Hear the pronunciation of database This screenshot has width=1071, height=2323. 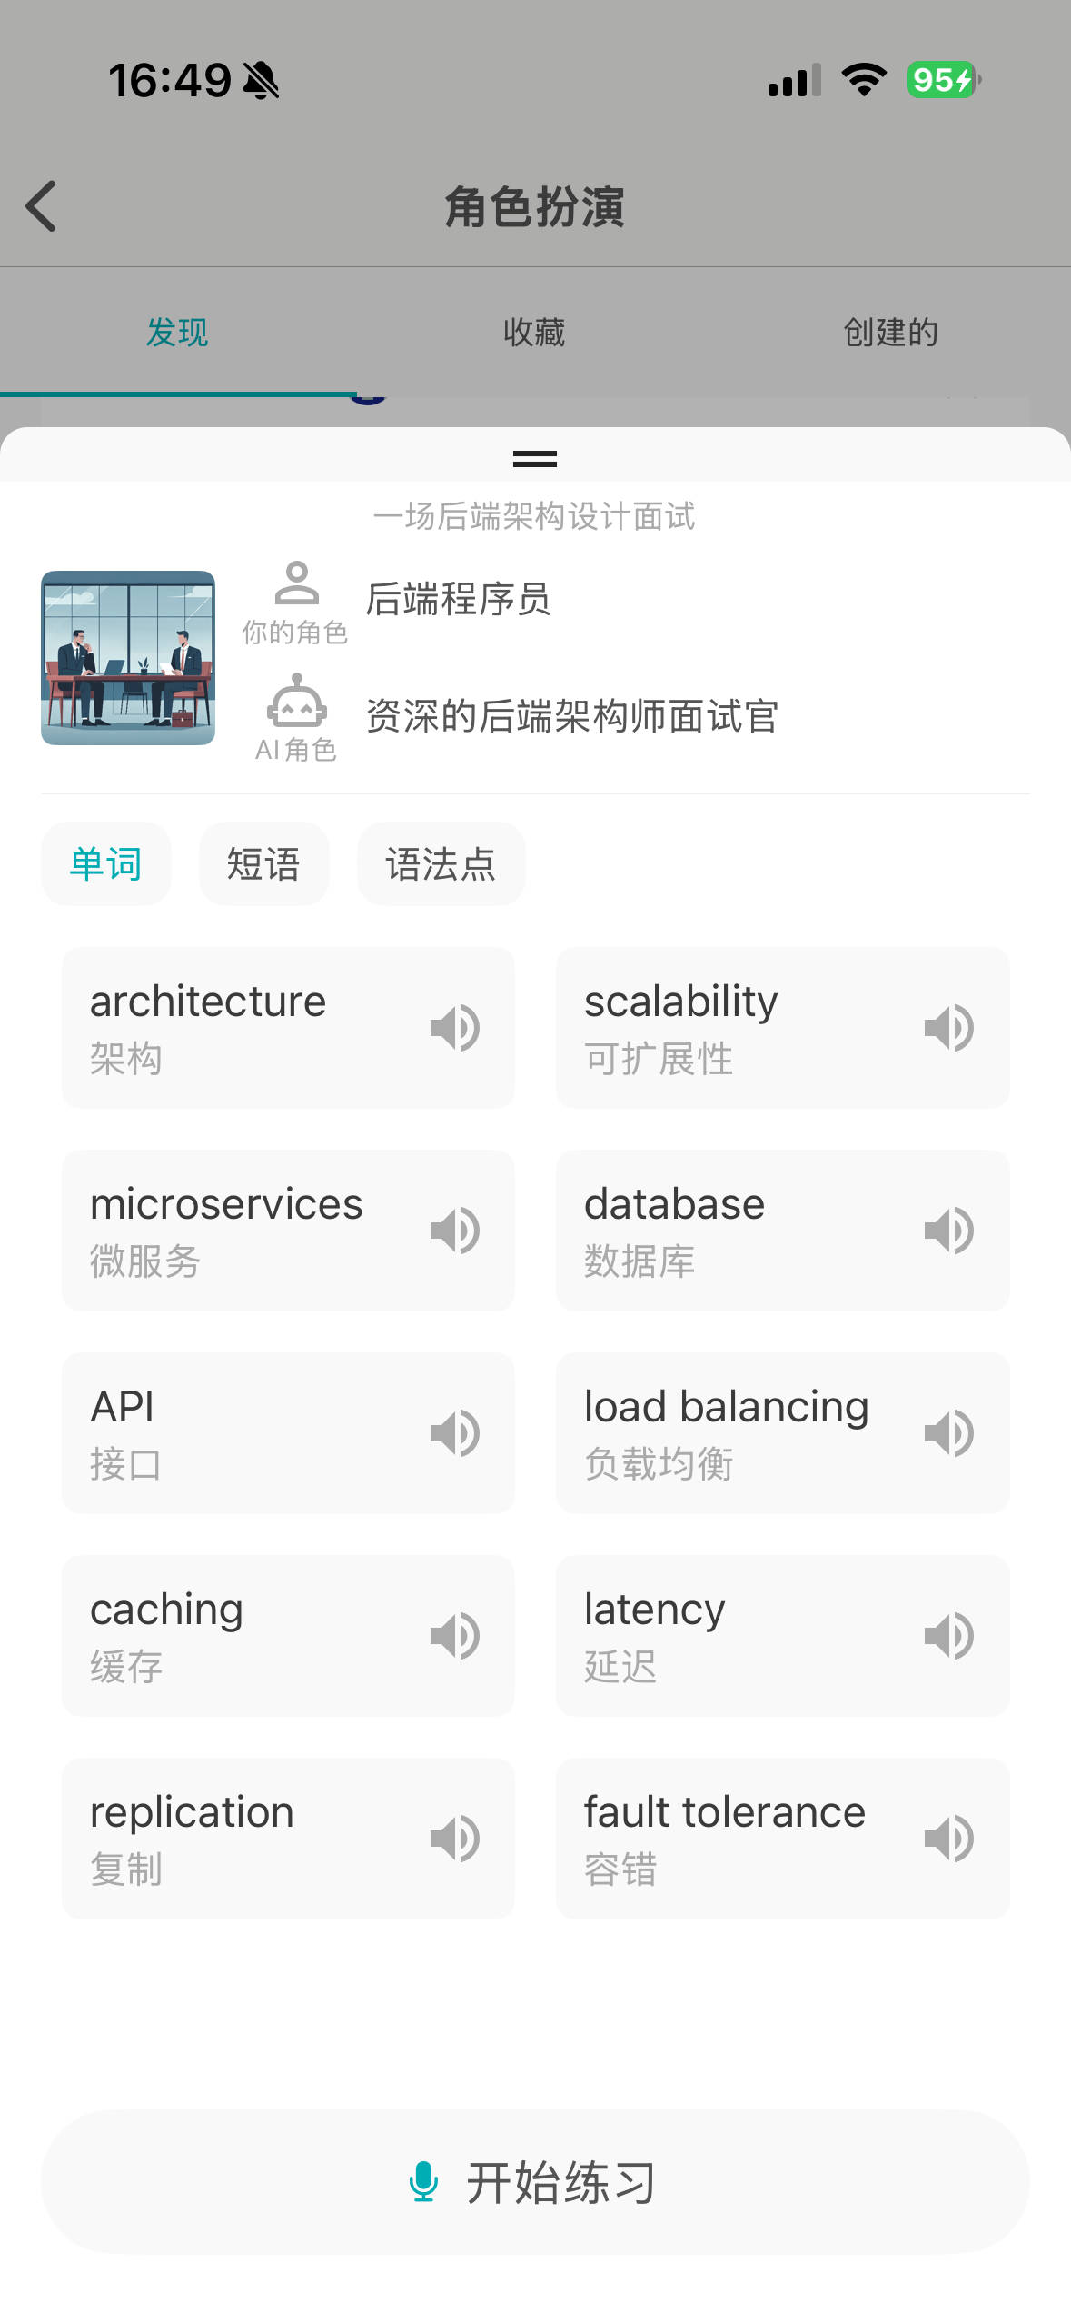click(949, 1231)
